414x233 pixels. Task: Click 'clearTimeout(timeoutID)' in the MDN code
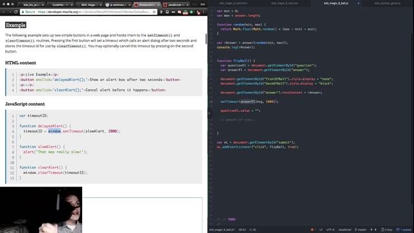click(61, 173)
